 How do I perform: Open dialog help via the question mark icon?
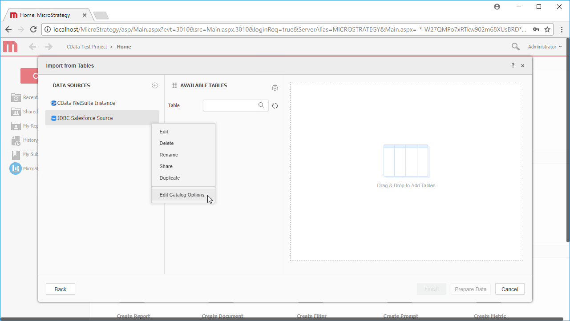click(x=513, y=65)
